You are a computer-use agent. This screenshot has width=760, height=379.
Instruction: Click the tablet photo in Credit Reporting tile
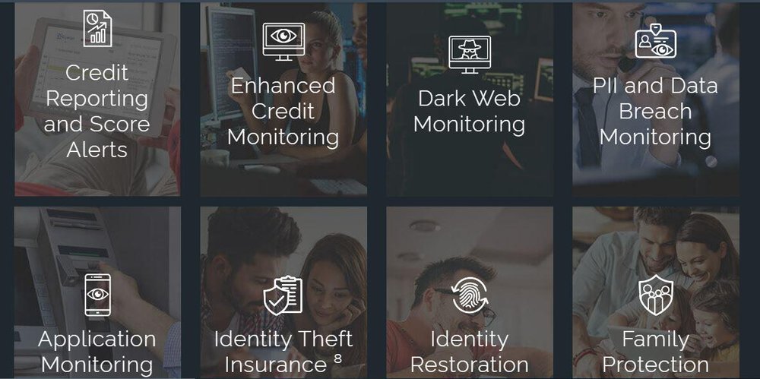[97, 99]
